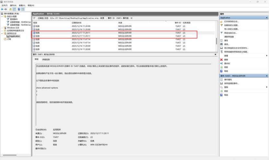Image resolution: width=269 pixels, height=160 pixels.
Task: Click 查找 (Find) in the actions pane
Action: point(226,44)
